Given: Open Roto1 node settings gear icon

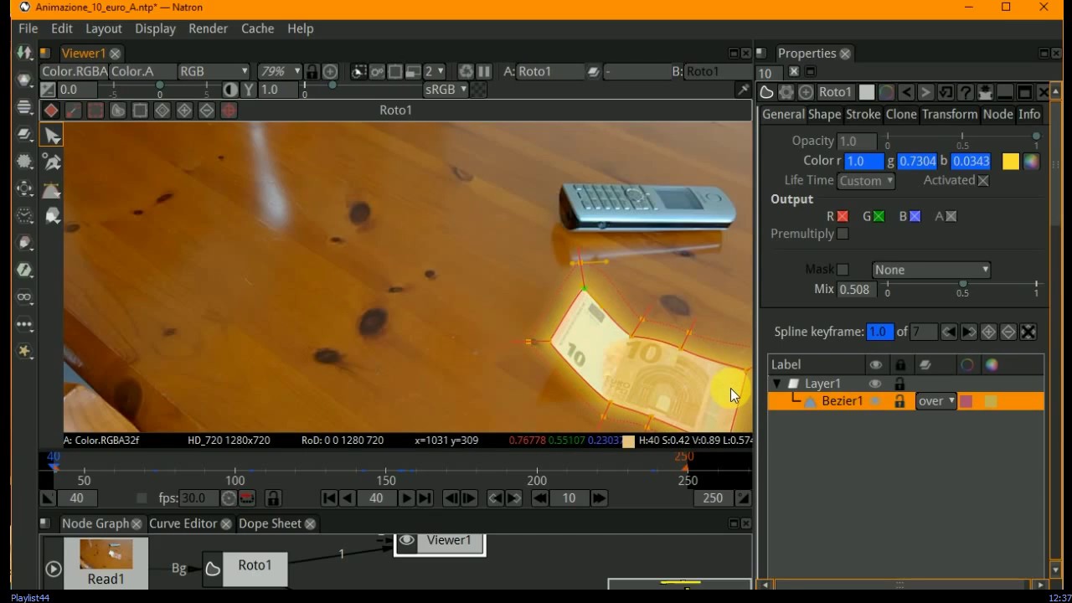Looking at the screenshot, I should point(786,92).
